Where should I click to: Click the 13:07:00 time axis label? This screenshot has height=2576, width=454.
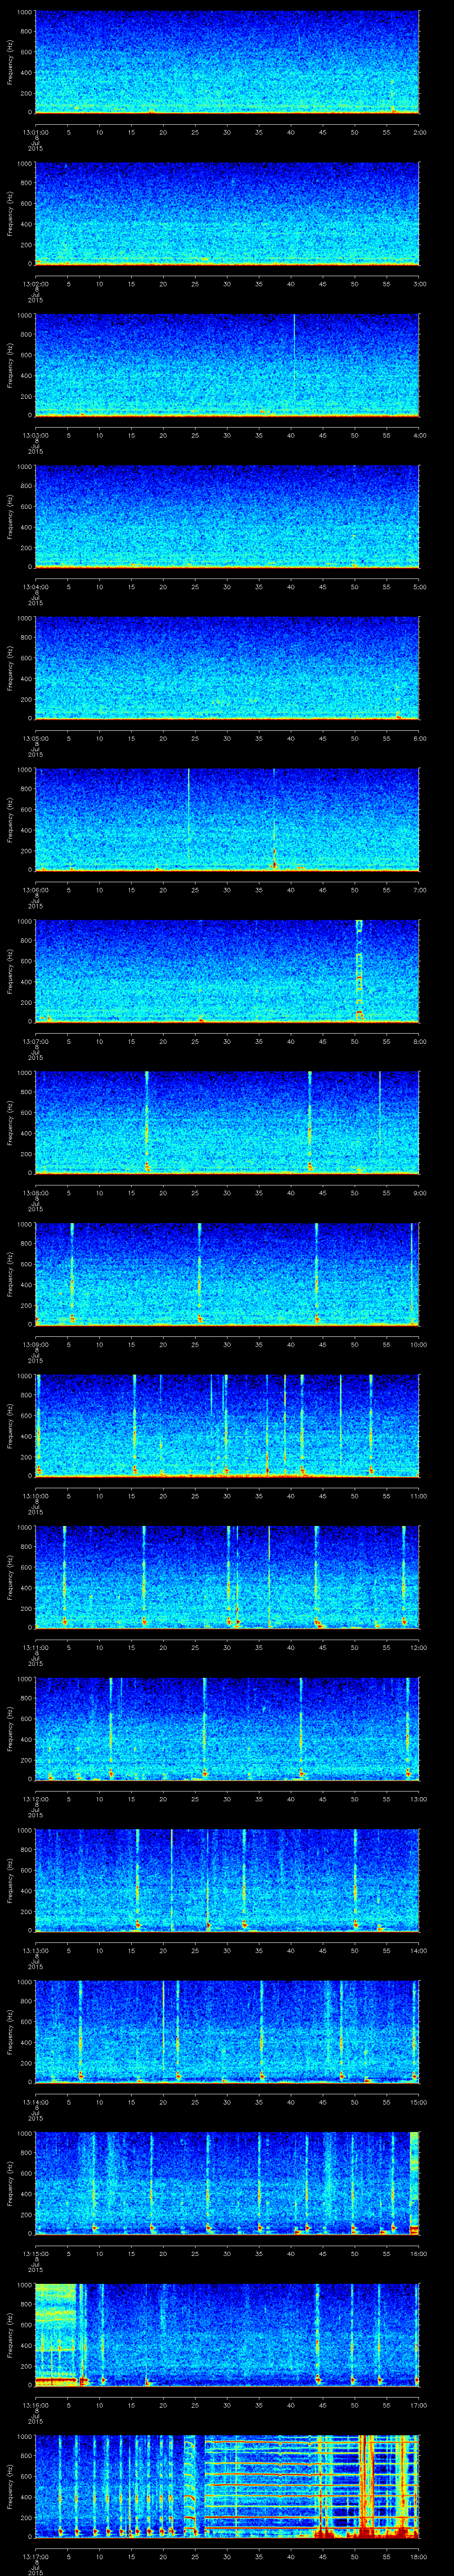[x=35, y=1041]
